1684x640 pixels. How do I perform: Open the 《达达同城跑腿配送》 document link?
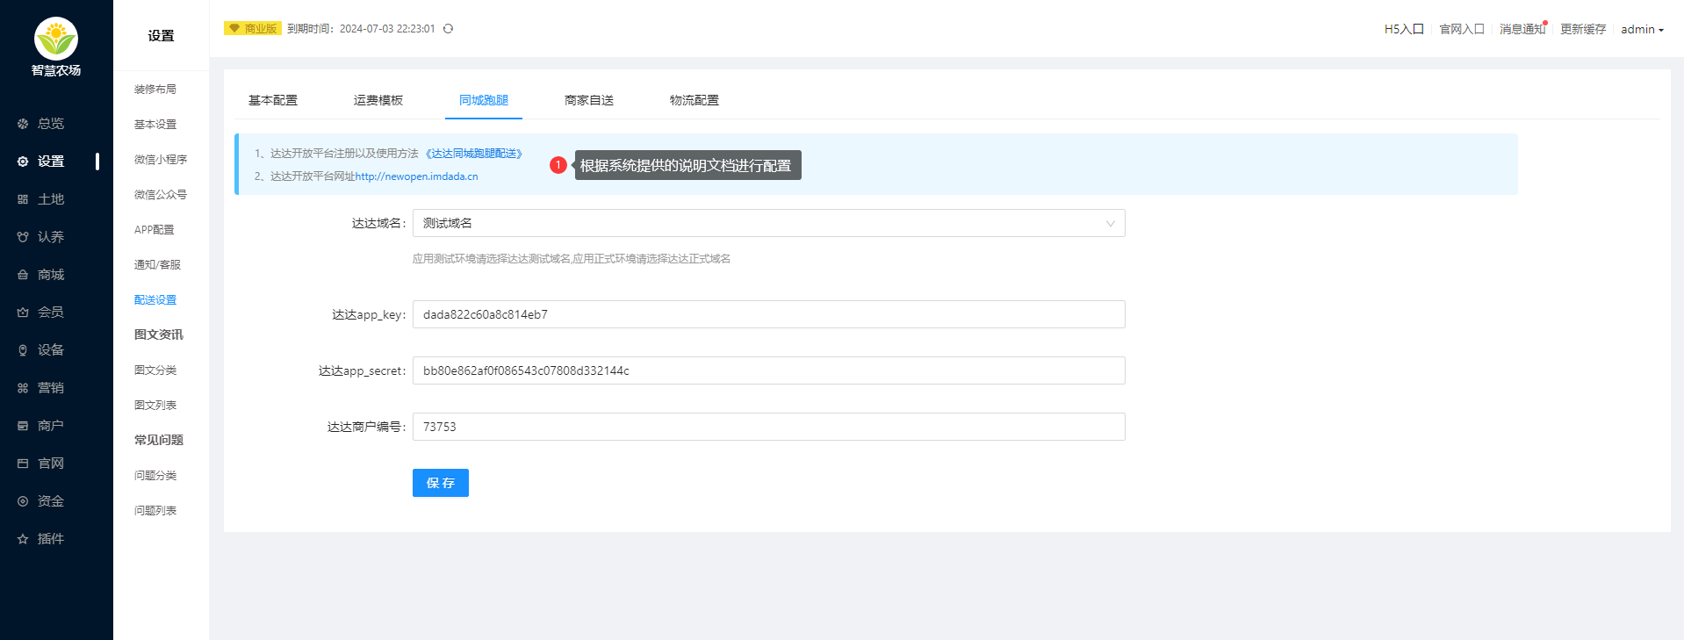(x=474, y=154)
